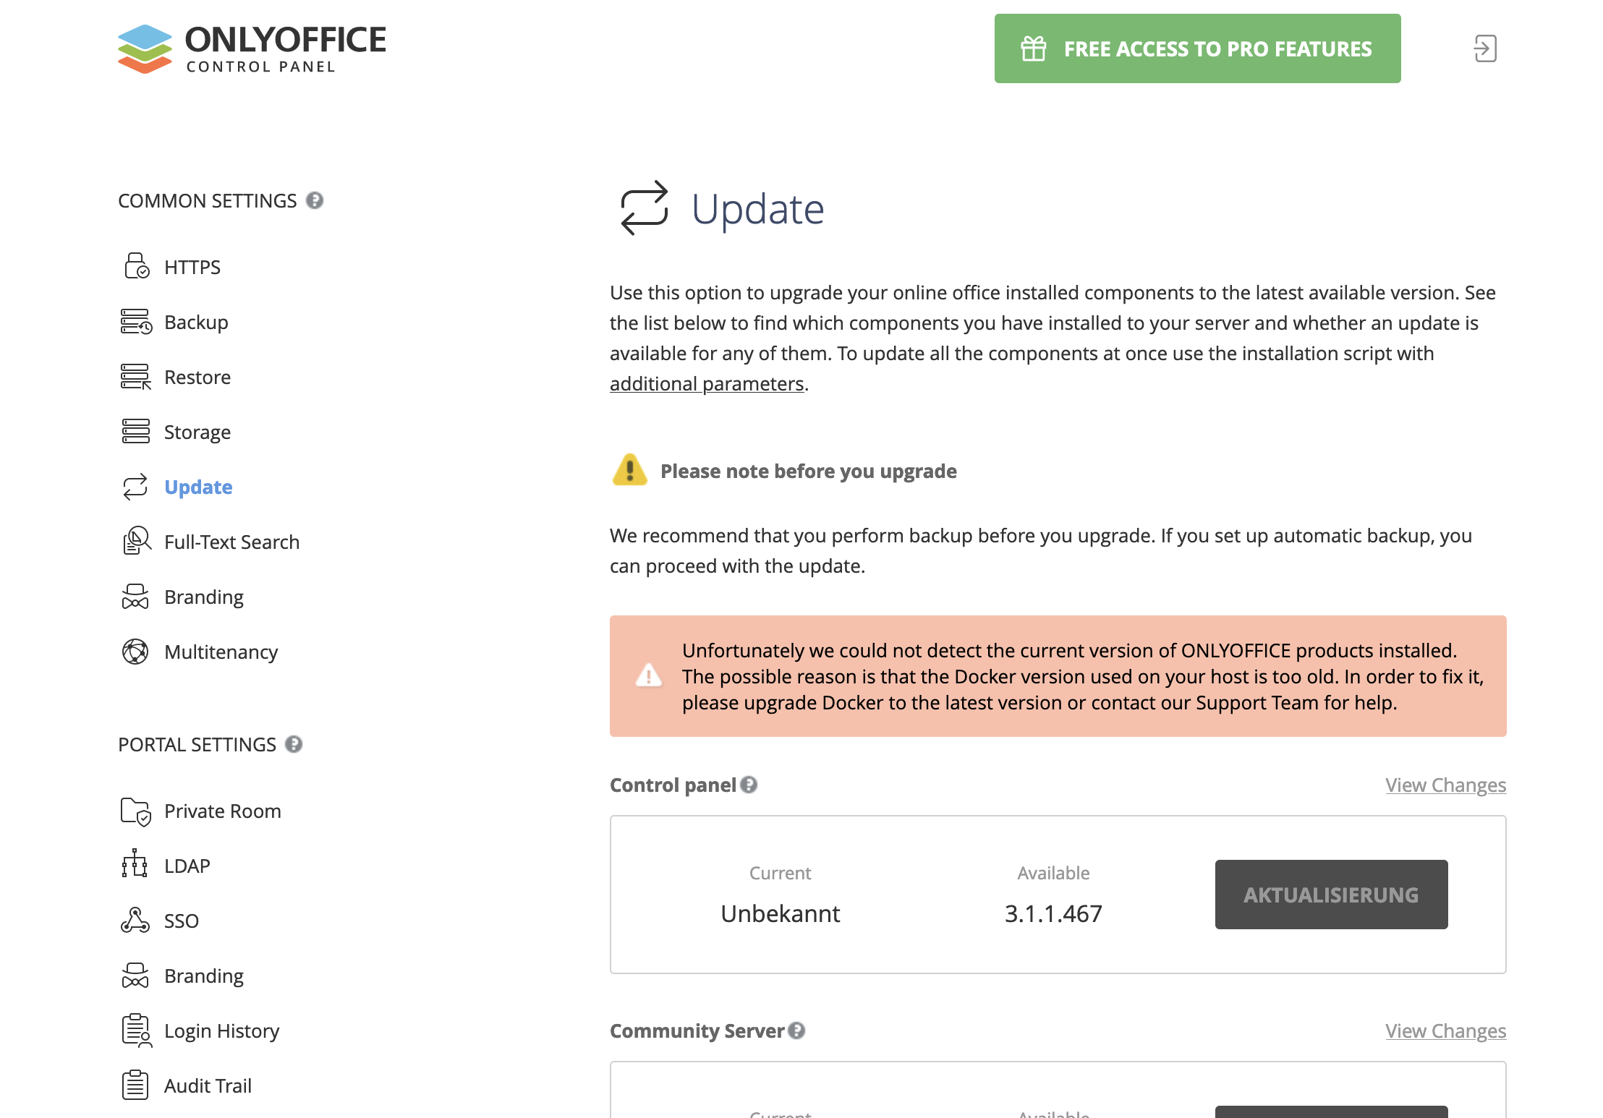Click available version 3.1.1.467
The height and width of the screenshot is (1118, 1603).
point(1053,913)
